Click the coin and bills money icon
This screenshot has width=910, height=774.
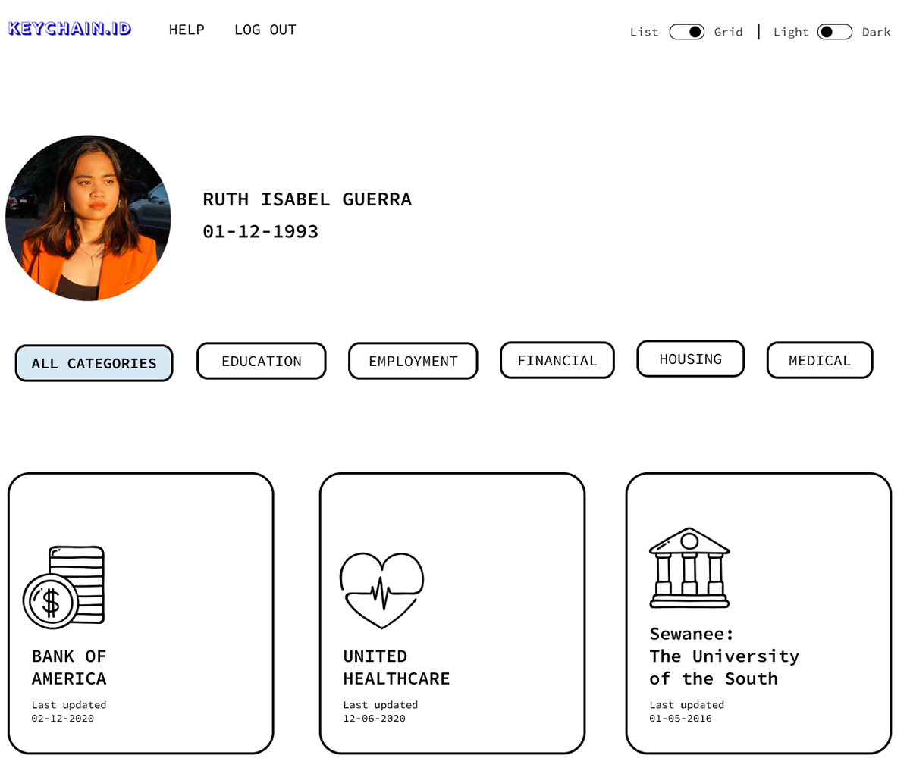pos(64,588)
